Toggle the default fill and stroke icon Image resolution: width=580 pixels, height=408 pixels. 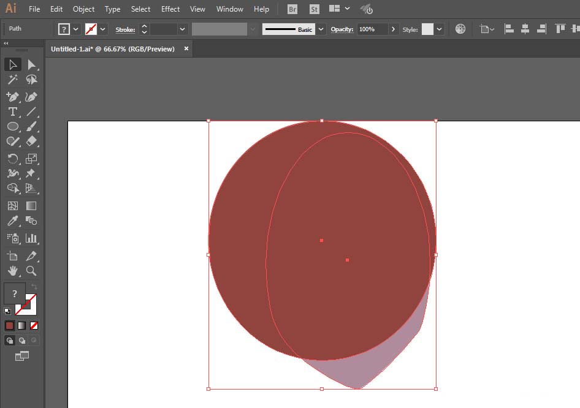(7, 311)
